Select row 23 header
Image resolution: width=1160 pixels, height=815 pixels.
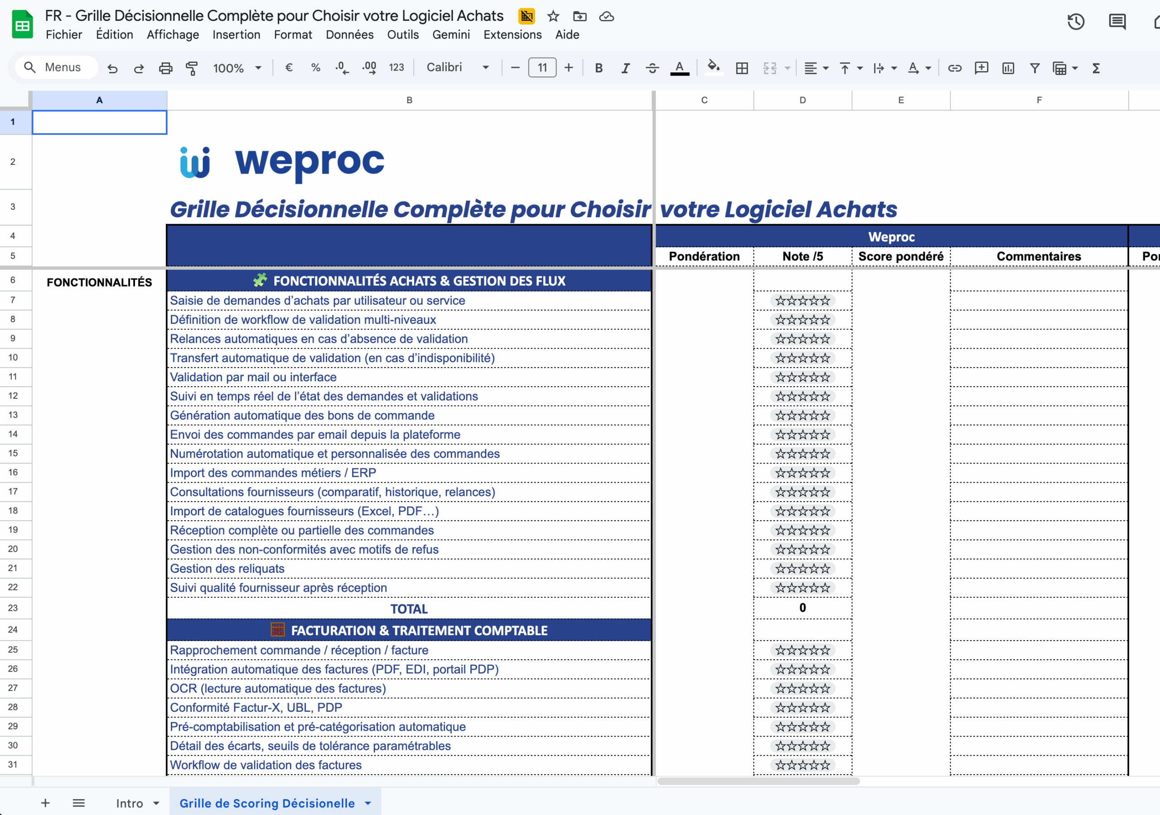pos(13,608)
